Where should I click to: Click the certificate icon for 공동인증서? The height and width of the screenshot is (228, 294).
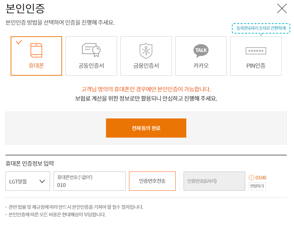(x=91, y=50)
